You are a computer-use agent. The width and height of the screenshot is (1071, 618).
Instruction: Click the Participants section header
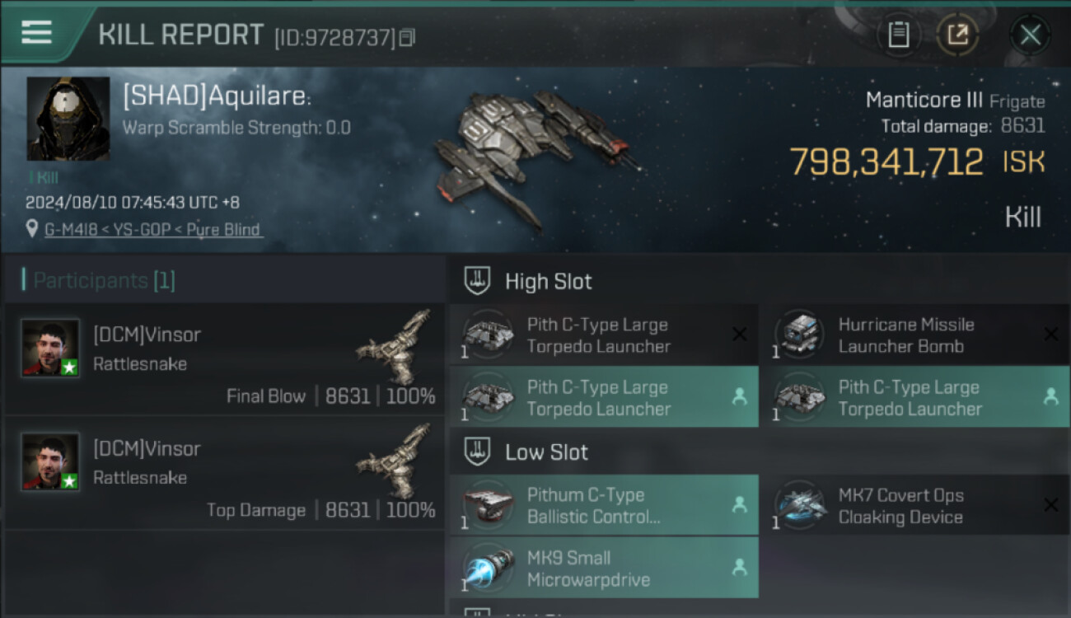99,280
